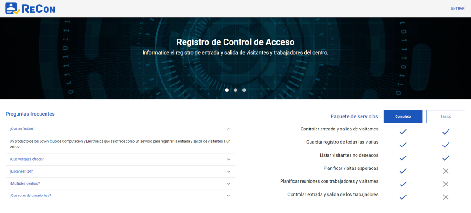The image size is (471, 213).
Task: Click Básico X mark for 'Planificar reuniones con trabajadores'
Action: 446,184
